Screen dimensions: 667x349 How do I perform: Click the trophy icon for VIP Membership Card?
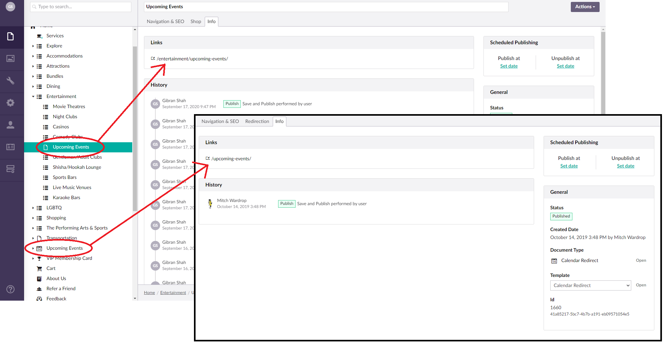click(39, 259)
